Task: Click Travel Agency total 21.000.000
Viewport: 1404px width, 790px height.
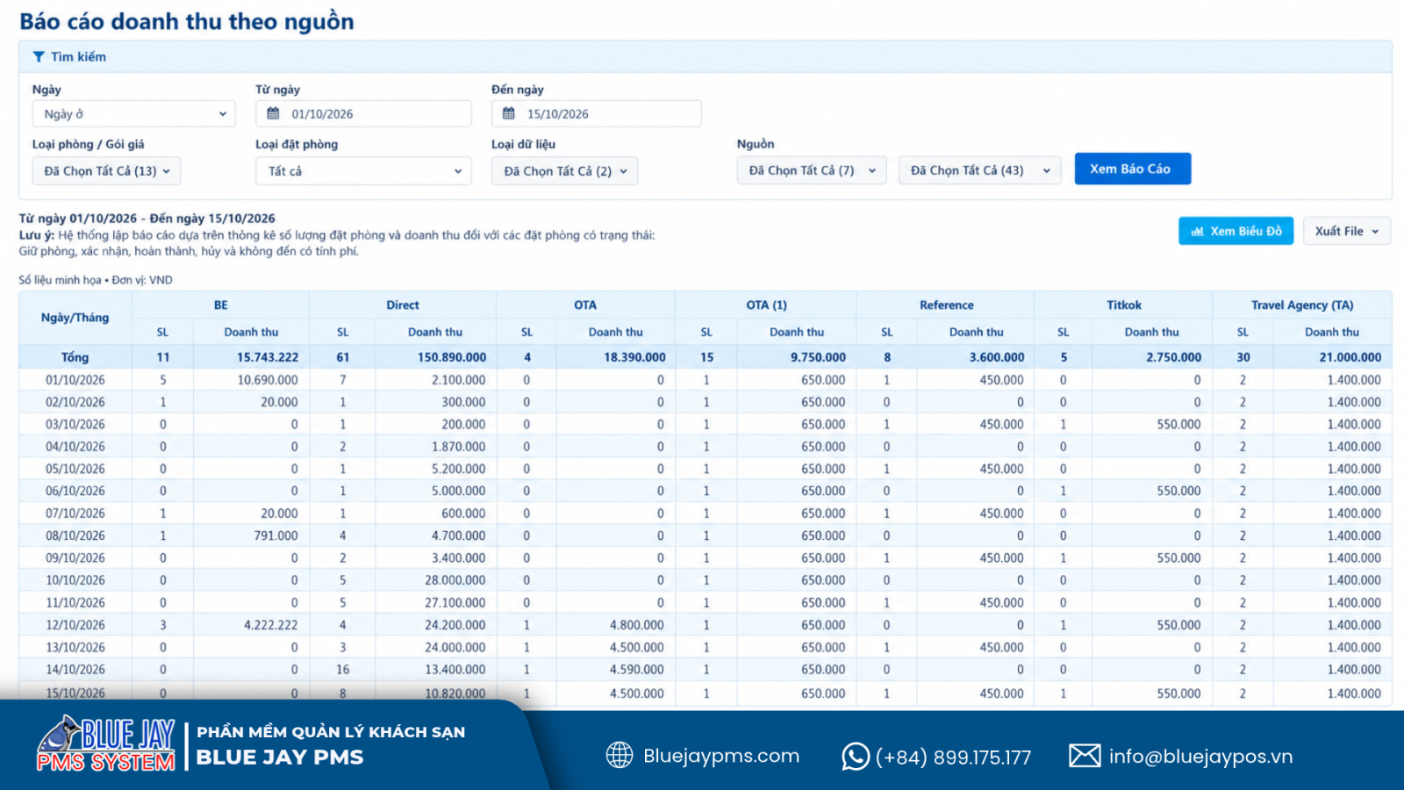Action: [1350, 357]
